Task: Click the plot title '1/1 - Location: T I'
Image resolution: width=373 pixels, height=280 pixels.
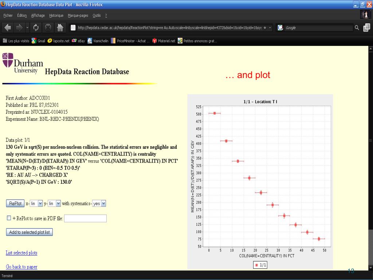Action: coord(260,102)
